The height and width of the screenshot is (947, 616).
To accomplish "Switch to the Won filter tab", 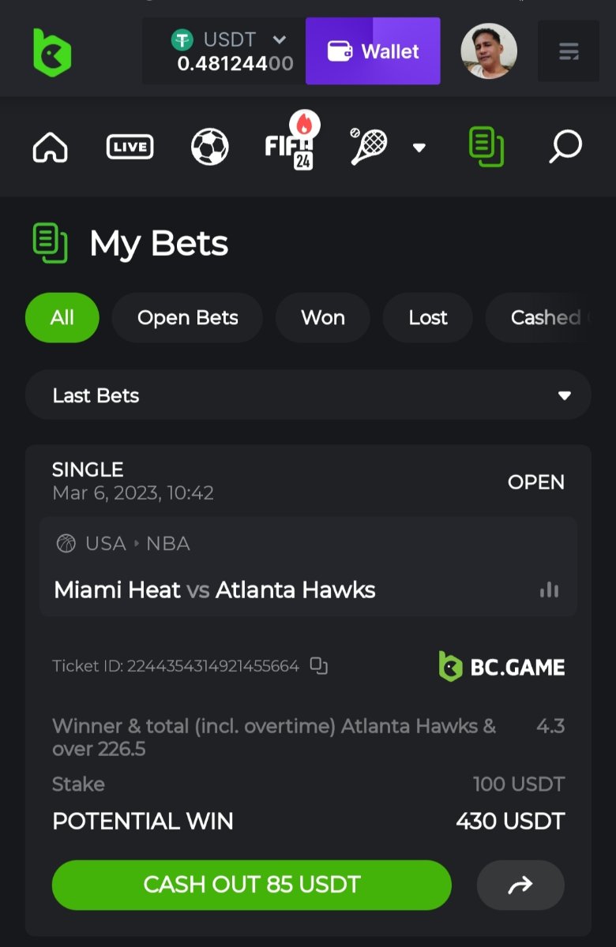I will 323,318.
